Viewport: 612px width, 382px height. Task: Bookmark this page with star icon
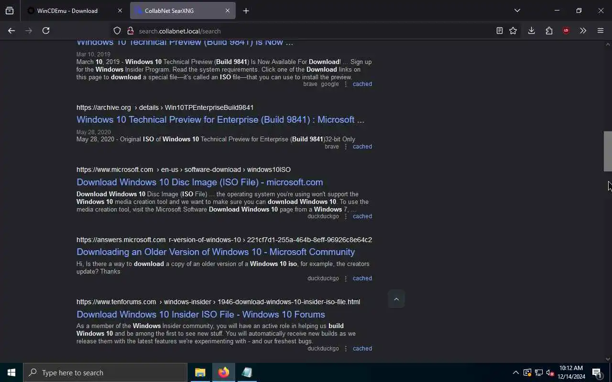pos(513,31)
